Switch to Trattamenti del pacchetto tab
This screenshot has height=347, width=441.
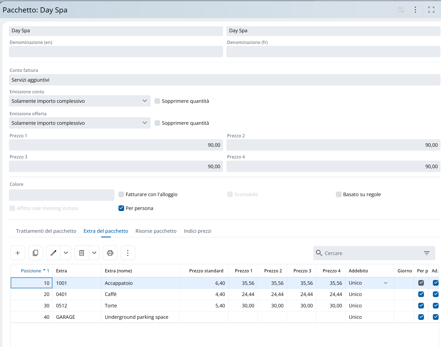pyautogui.click(x=46, y=231)
